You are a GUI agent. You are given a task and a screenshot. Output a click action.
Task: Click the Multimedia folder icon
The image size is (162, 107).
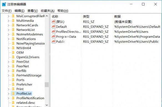(13, 20)
